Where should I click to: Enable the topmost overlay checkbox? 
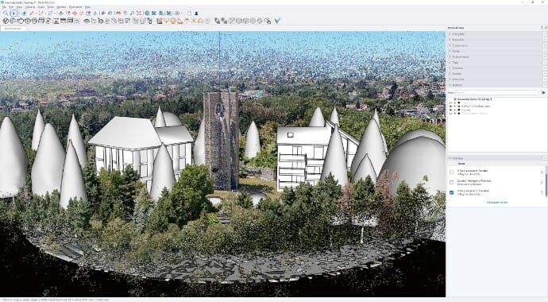pos(452,172)
